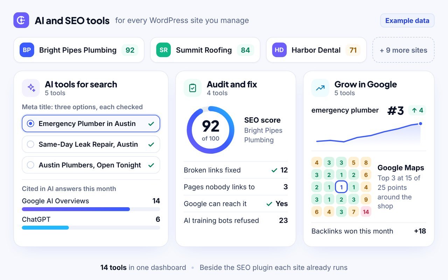Switch to the Harbor Dental site
Viewport: 448px width, 280px height.
316,50
